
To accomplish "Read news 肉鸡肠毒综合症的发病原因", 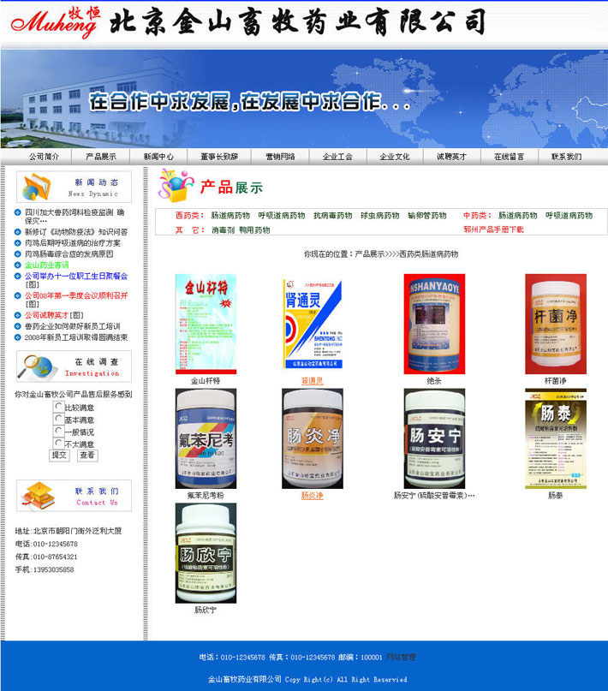I will [x=69, y=253].
